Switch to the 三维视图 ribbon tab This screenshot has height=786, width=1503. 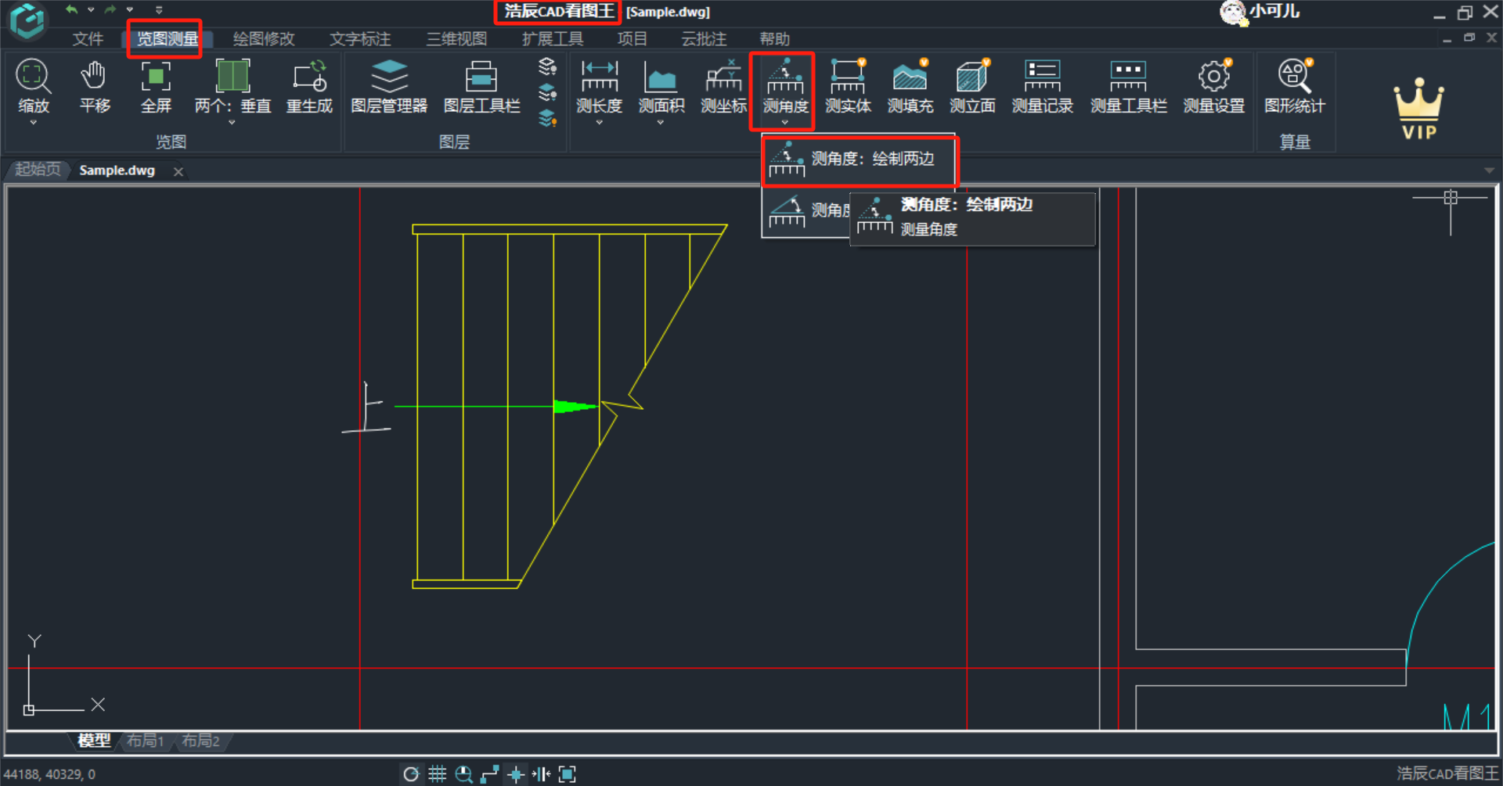(456, 38)
